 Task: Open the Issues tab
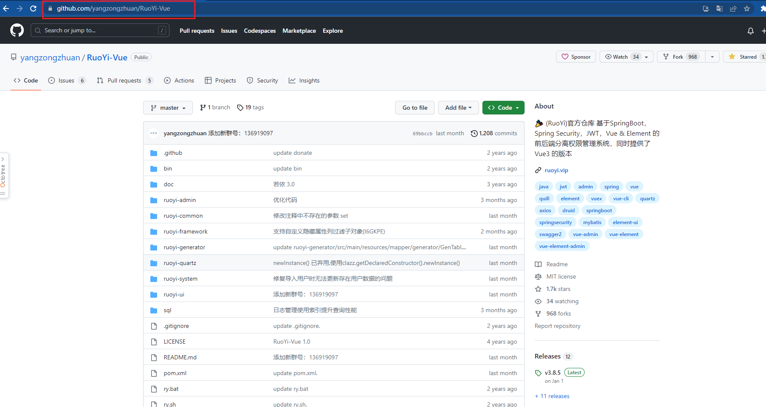(67, 81)
